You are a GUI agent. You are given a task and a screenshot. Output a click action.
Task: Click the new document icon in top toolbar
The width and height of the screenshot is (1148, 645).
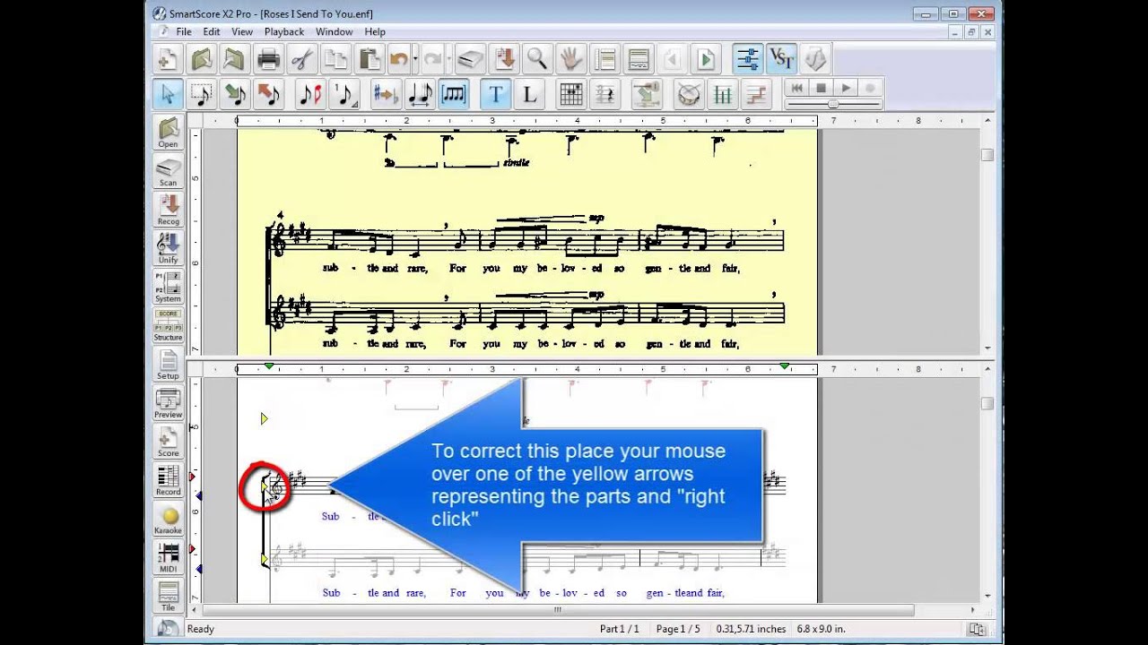[167, 59]
